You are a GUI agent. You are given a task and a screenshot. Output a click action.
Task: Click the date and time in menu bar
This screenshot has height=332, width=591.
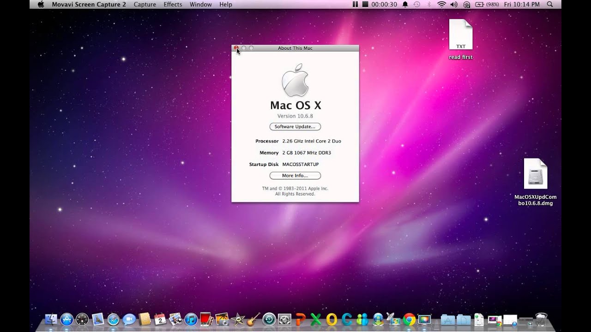click(522, 4)
